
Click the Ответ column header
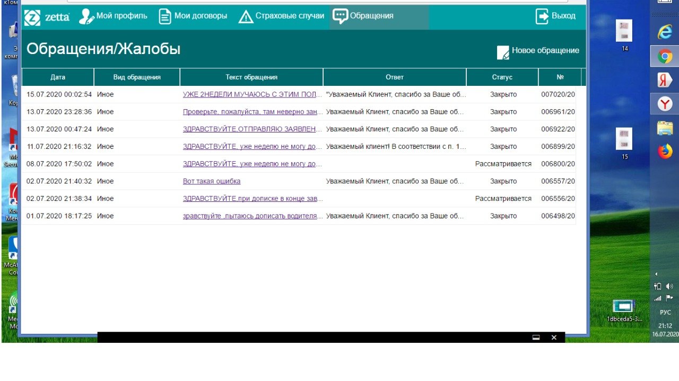pyautogui.click(x=395, y=77)
